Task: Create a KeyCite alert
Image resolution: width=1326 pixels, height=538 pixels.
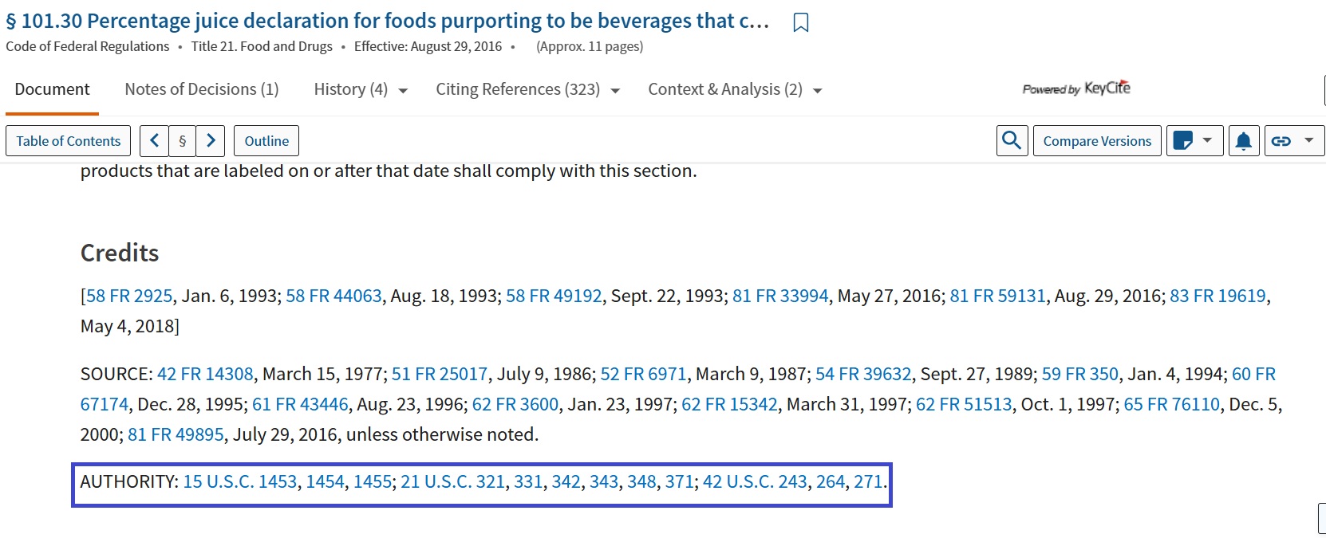Action: click(1244, 140)
